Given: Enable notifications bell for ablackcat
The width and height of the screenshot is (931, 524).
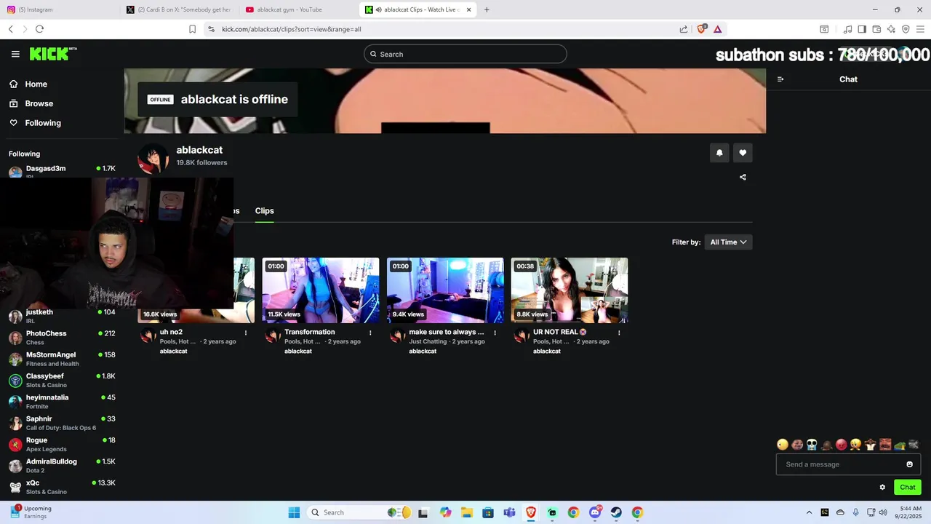Looking at the screenshot, I should click(719, 153).
